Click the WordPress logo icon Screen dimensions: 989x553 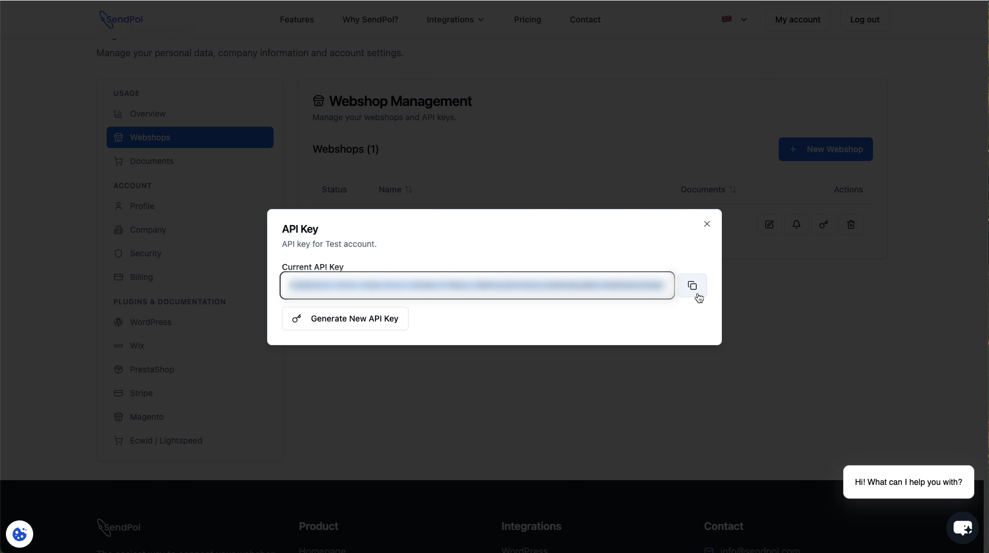coord(118,322)
